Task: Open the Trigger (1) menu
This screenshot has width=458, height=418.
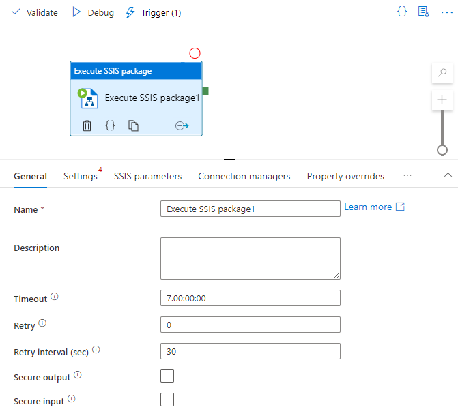Action: [154, 12]
